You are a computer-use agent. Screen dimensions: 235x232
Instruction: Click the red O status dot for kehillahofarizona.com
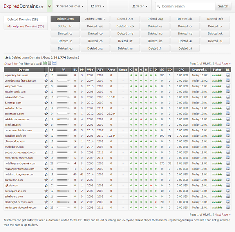141,119
